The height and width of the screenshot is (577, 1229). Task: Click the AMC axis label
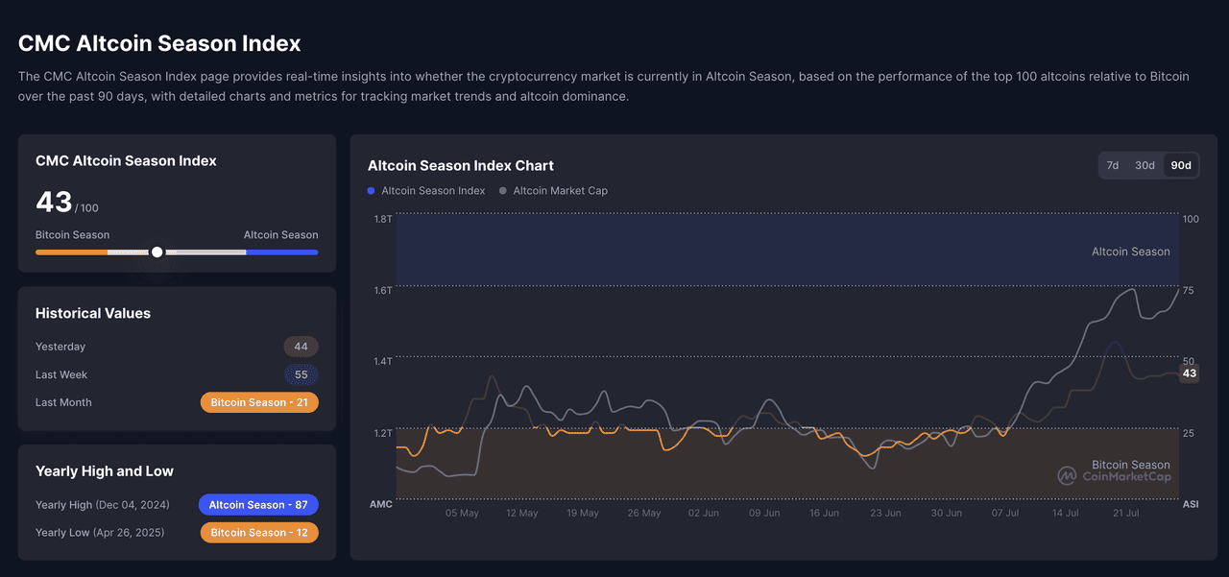click(381, 505)
